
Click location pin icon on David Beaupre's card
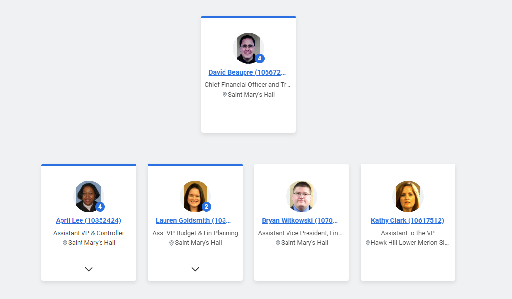point(225,95)
